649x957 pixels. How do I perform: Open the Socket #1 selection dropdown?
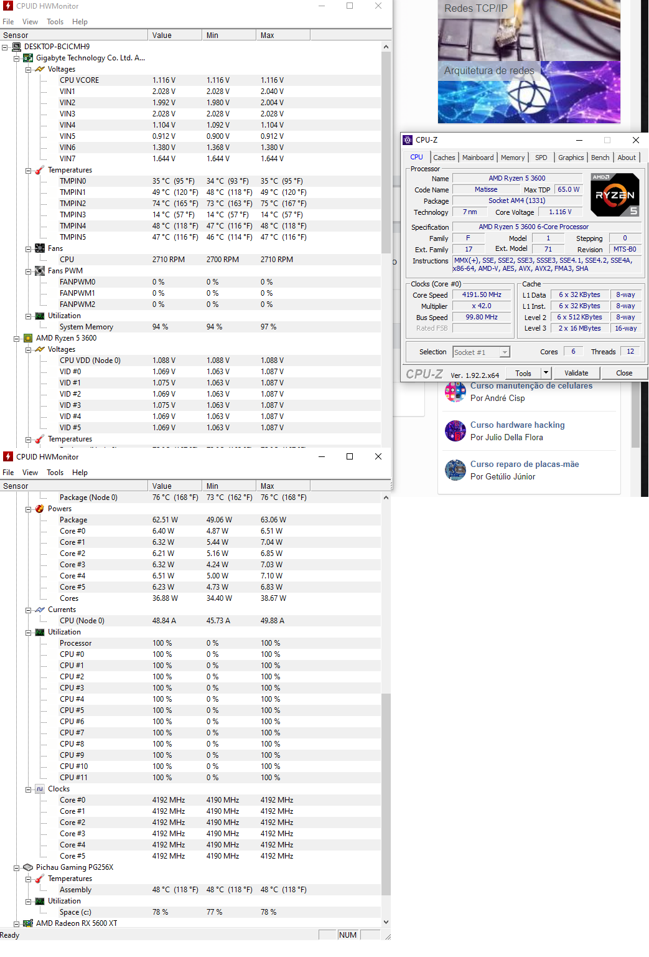tap(505, 352)
